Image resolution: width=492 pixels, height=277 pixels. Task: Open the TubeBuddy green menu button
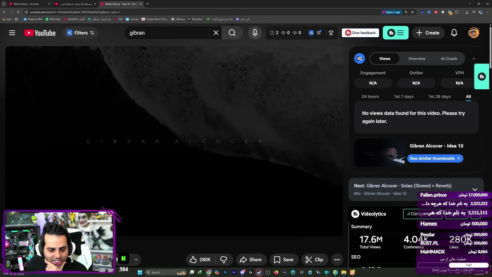click(x=396, y=33)
